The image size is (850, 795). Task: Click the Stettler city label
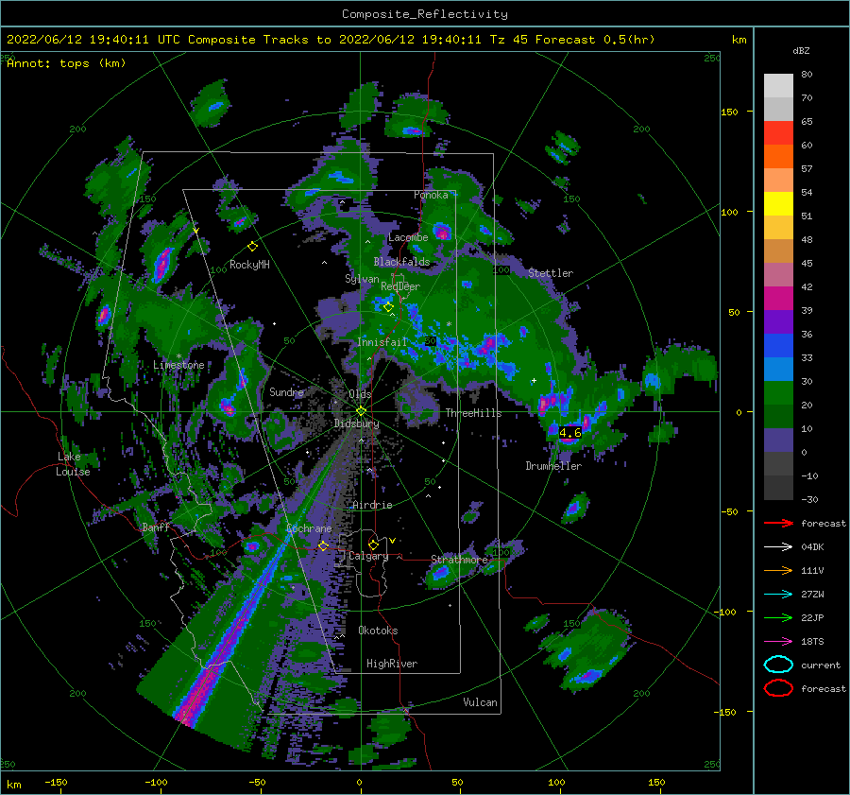click(x=551, y=273)
